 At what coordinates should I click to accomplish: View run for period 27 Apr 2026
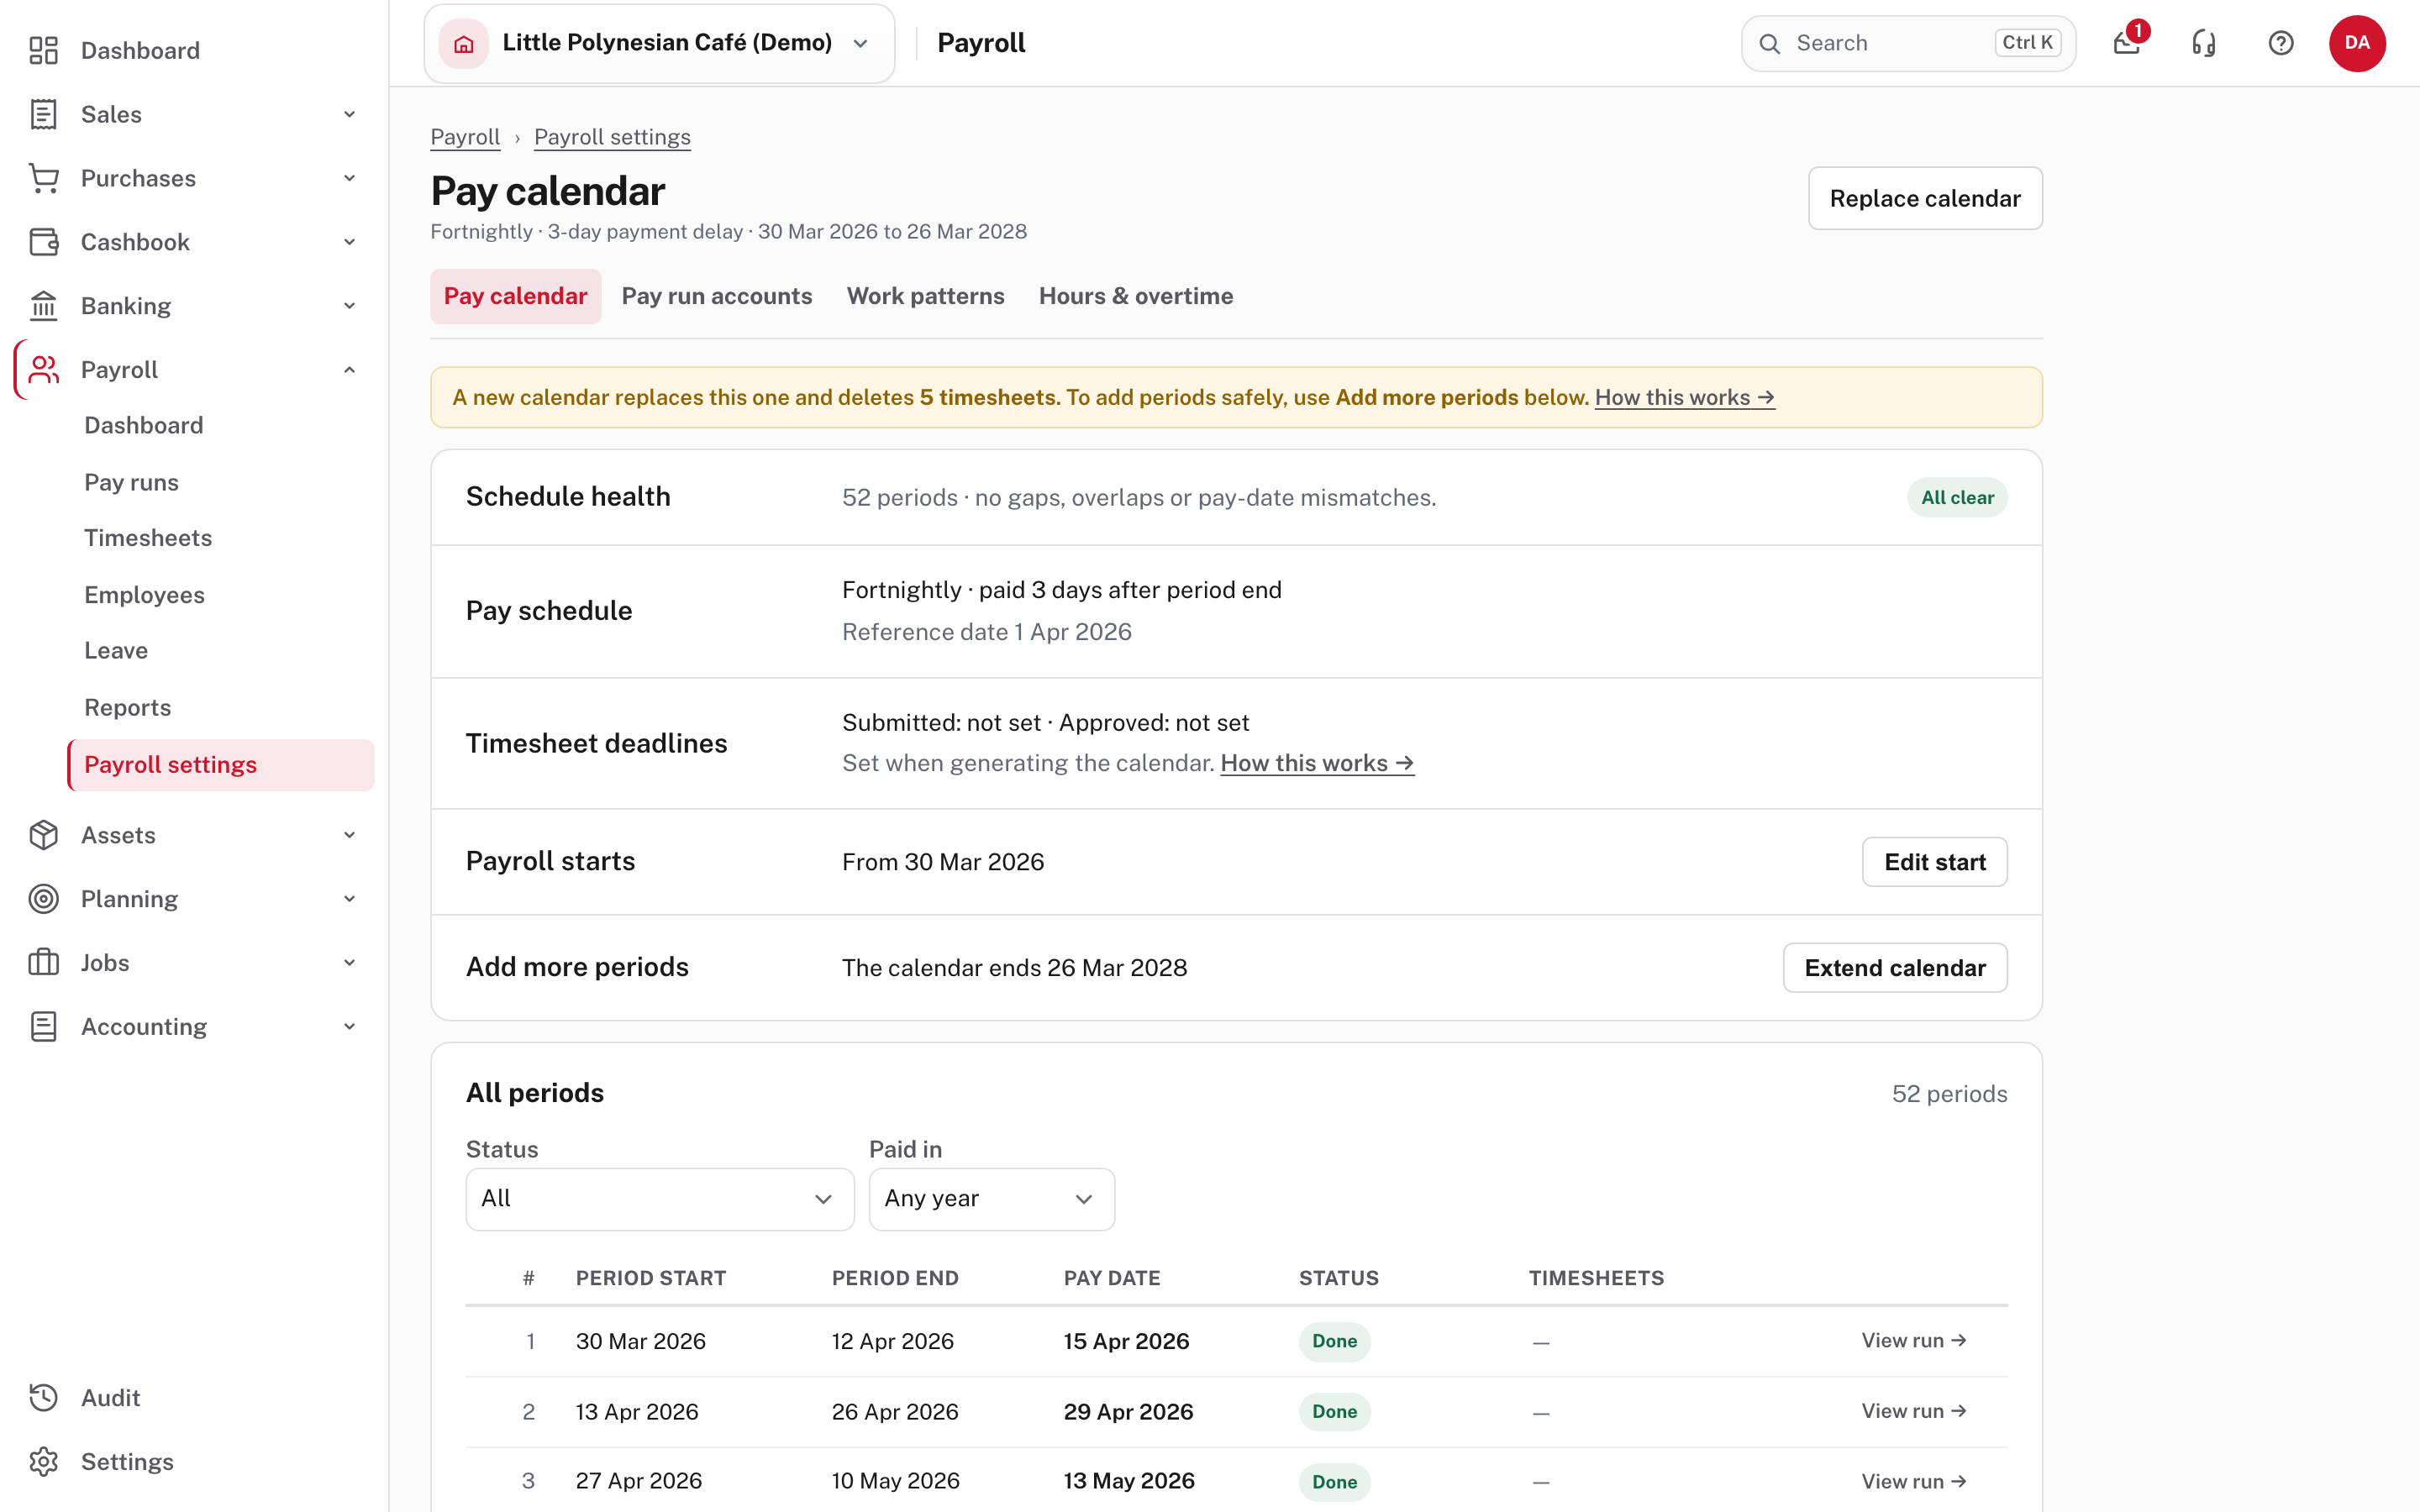click(1914, 1482)
